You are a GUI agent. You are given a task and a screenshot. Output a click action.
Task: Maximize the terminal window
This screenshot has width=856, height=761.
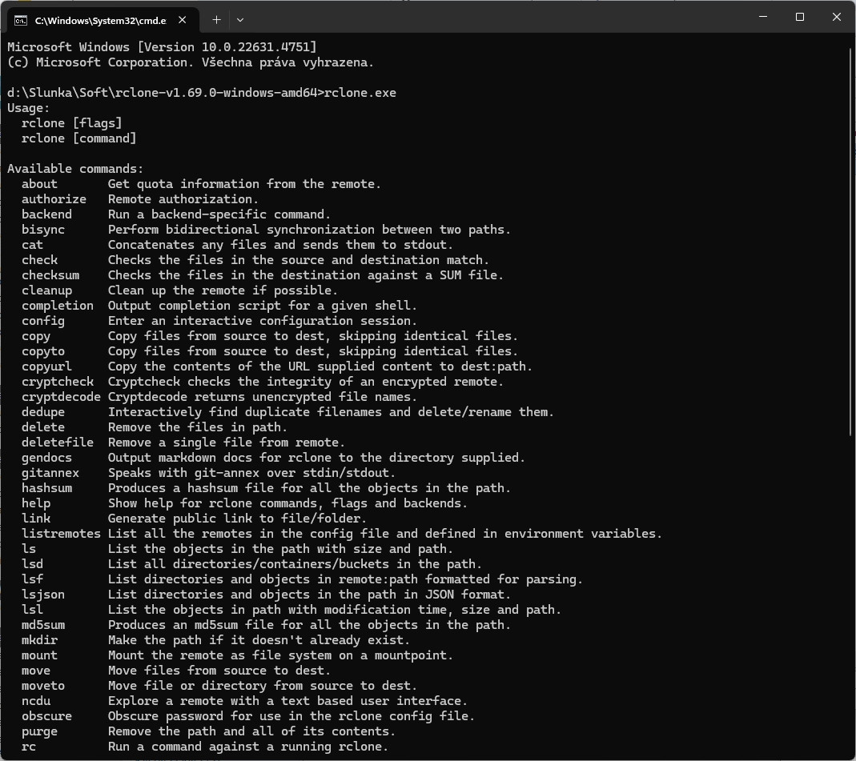[799, 17]
